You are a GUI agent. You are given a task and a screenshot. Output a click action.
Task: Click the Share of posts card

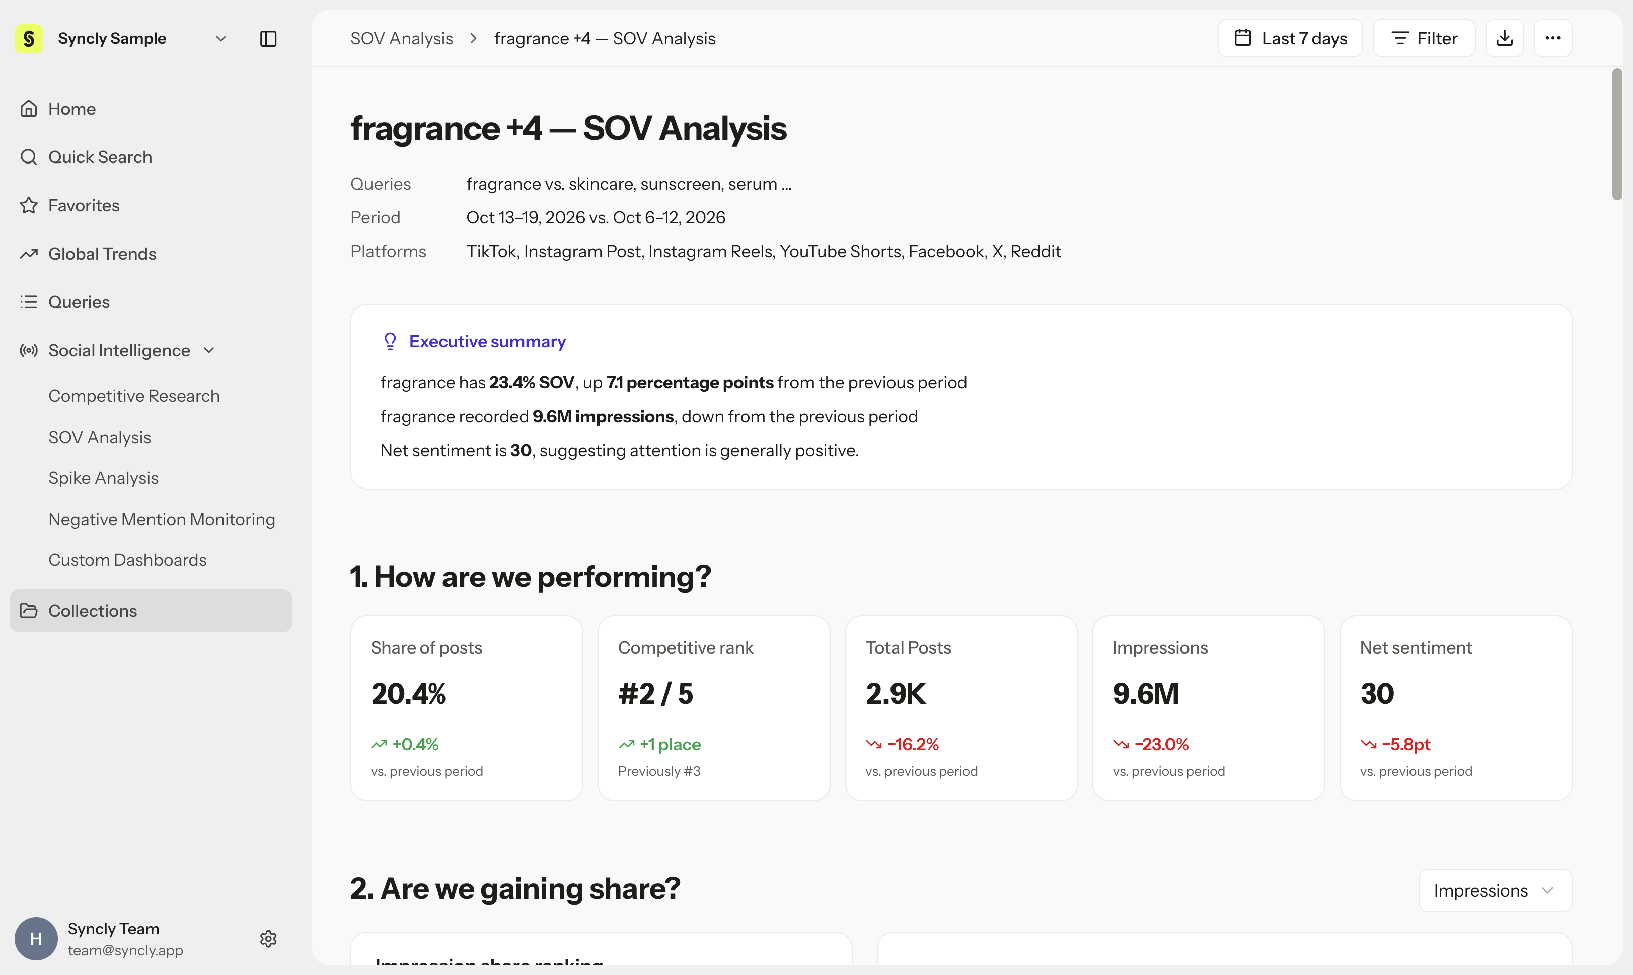click(x=467, y=708)
